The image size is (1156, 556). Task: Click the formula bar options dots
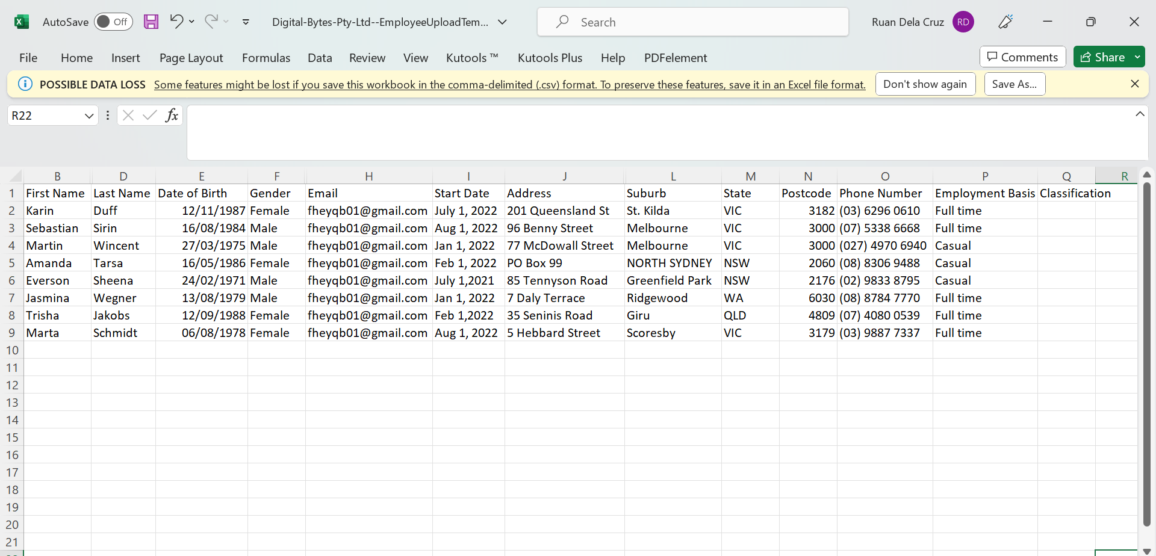click(108, 116)
